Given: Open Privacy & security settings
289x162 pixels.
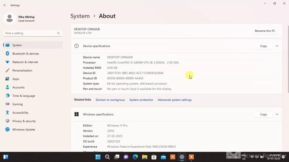Looking at the screenshot, I should tap(33, 121).
